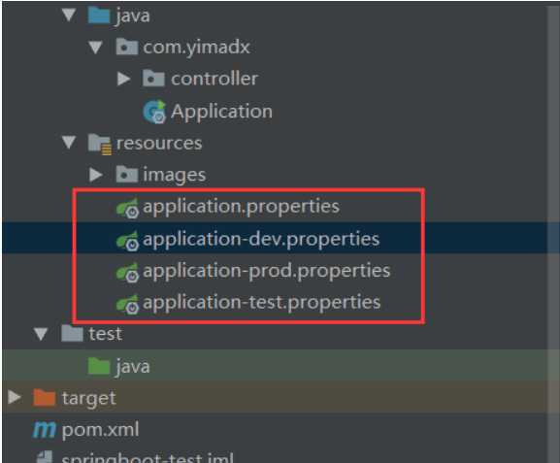This screenshot has width=560, height=463.
Task: Expand the images folder
Action: (x=96, y=175)
